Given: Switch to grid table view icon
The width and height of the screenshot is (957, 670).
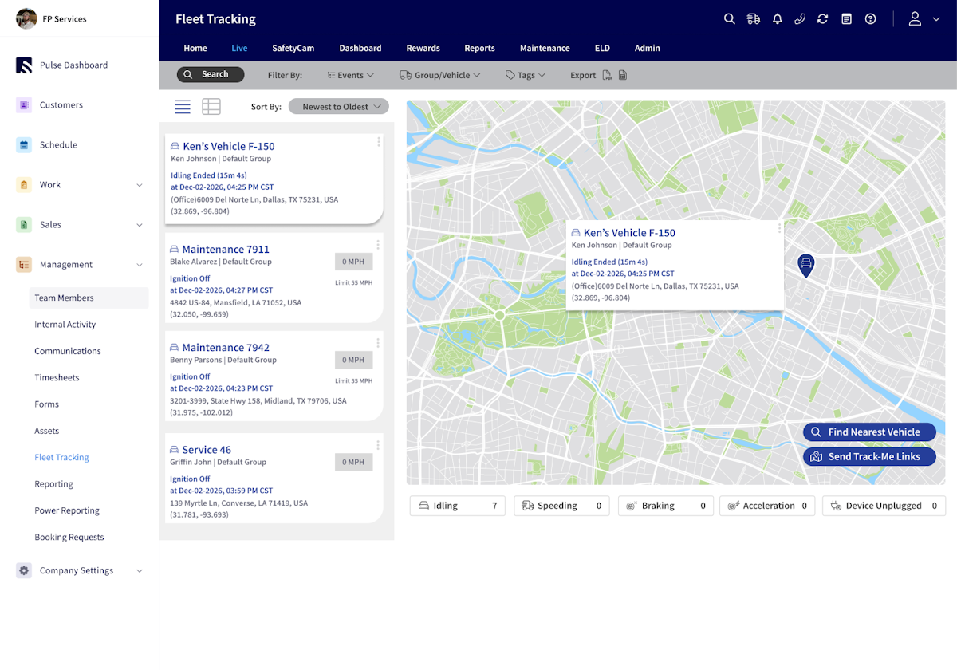Looking at the screenshot, I should pyautogui.click(x=211, y=107).
